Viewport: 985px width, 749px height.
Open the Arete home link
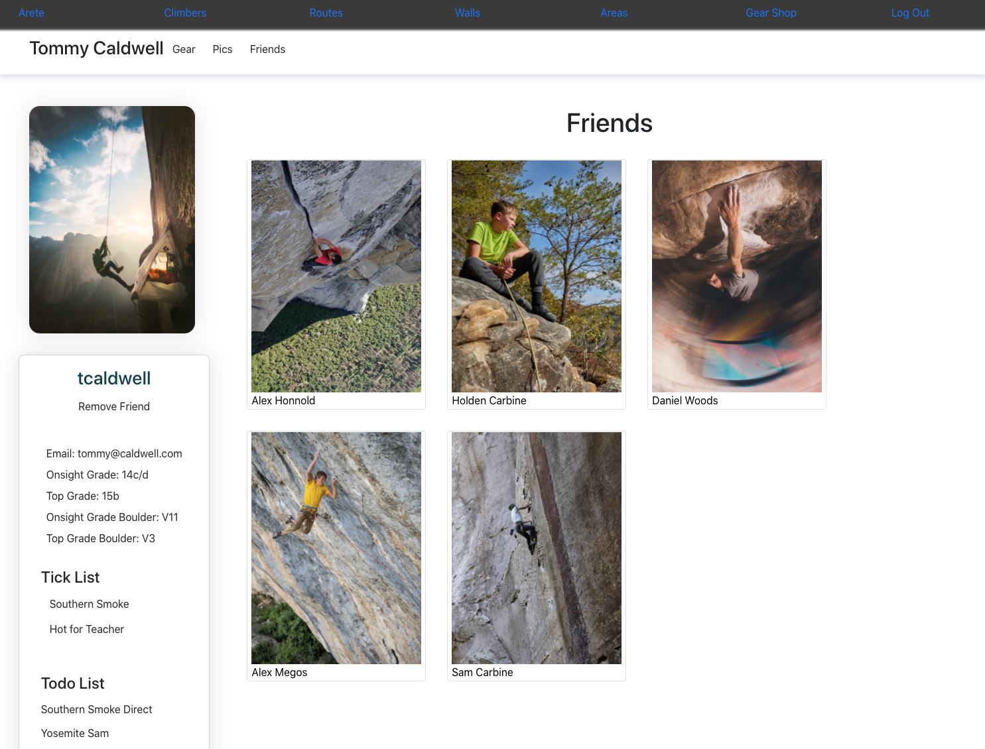pos(31,13)
